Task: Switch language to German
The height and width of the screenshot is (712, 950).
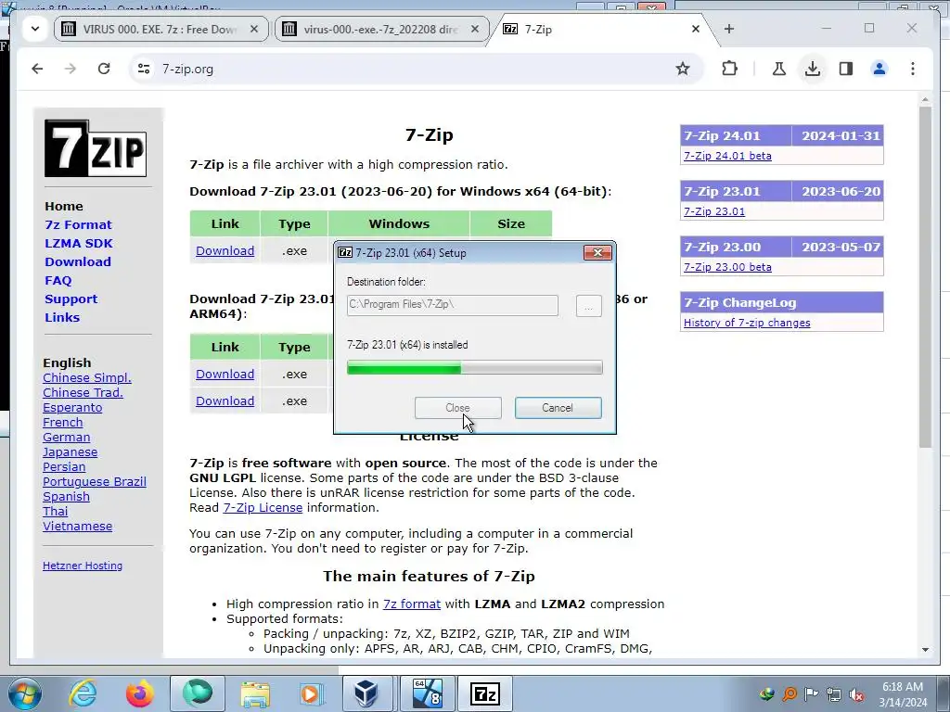Action: tap(66, 438)
